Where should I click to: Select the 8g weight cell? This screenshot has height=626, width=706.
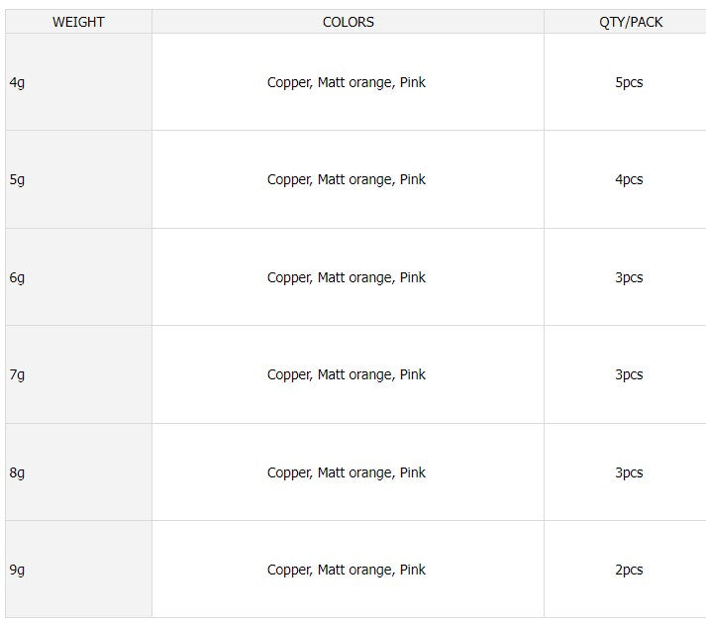pyautogui.click(x=17, y=472)
